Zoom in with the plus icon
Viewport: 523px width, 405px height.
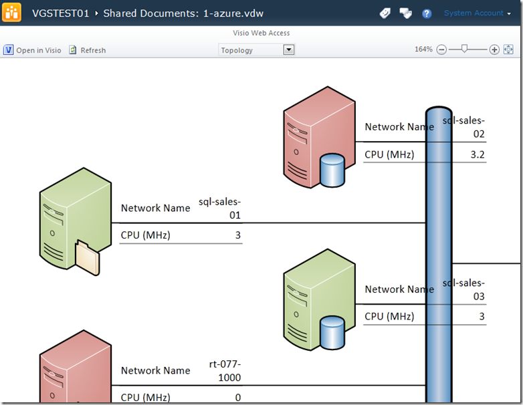coord(494,49)
